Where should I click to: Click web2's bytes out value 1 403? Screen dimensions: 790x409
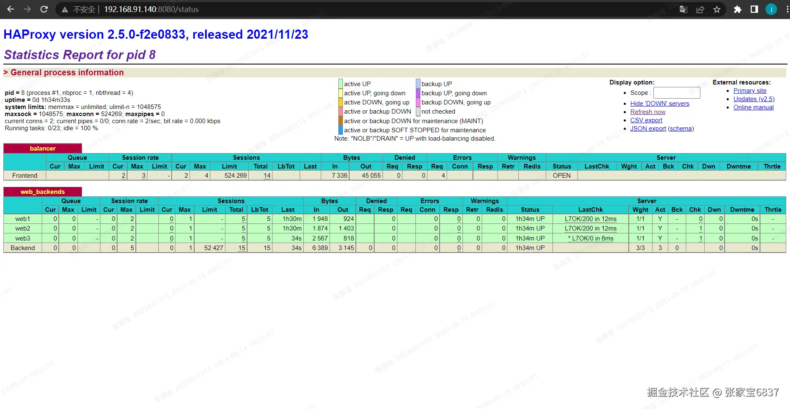pos(346,228)
